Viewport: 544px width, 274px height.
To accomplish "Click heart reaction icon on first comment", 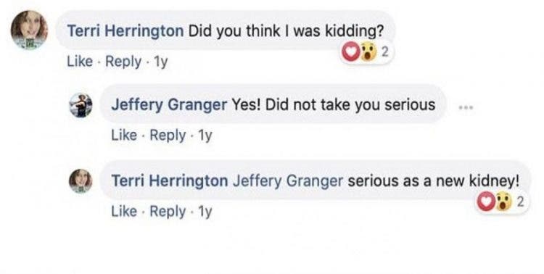I will 351,52.
